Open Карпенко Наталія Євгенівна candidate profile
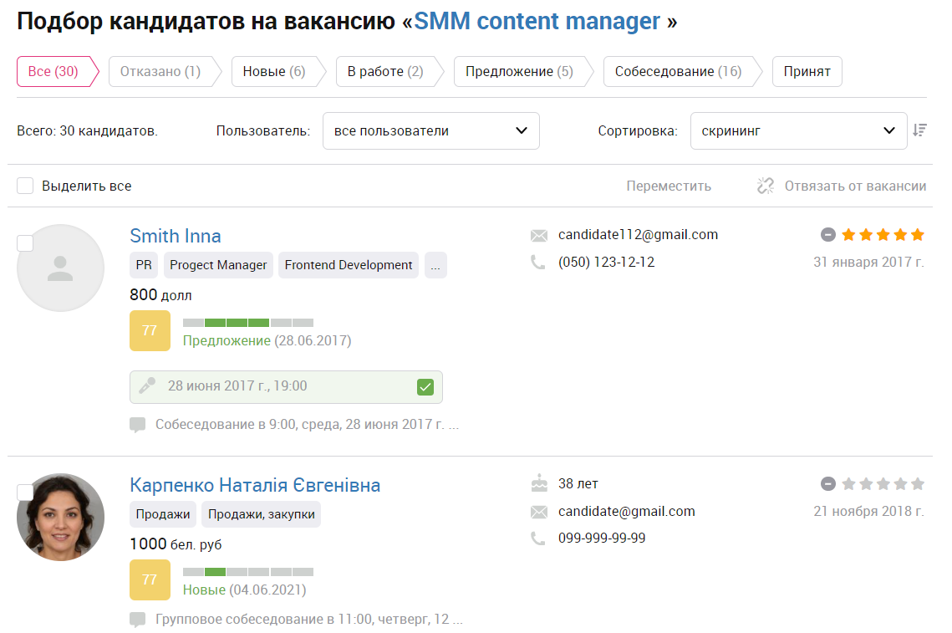Viewport: 952px width, 633px height. 255,485
